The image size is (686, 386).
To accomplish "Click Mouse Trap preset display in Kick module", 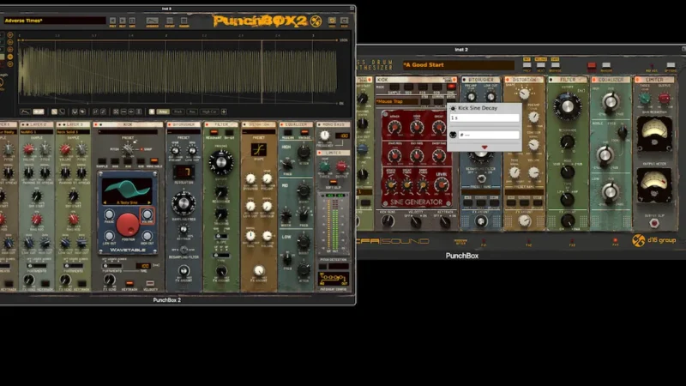I will [397, 101].
